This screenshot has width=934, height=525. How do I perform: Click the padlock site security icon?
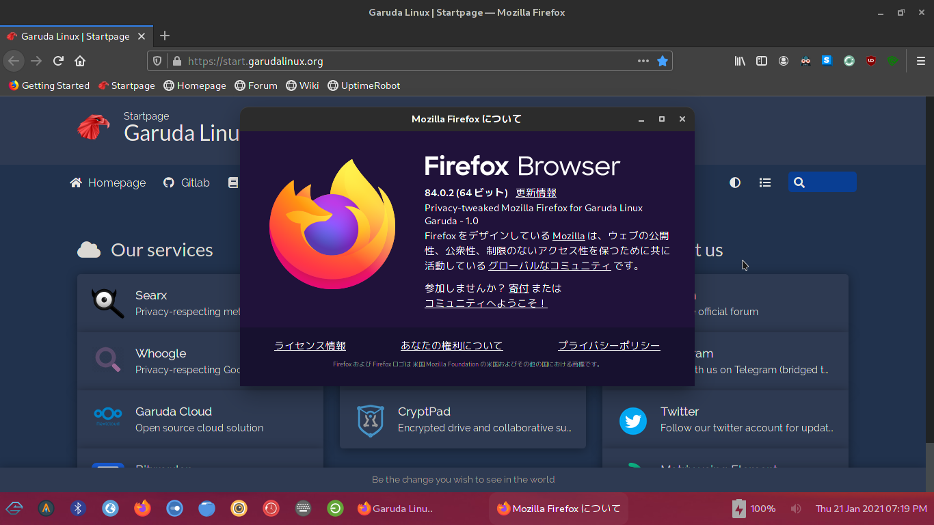[x=176, y=61]
